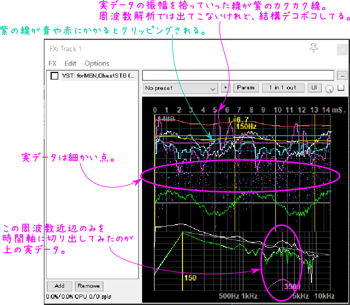
Task: Expand the No preset dropdown
Action: 180,89
